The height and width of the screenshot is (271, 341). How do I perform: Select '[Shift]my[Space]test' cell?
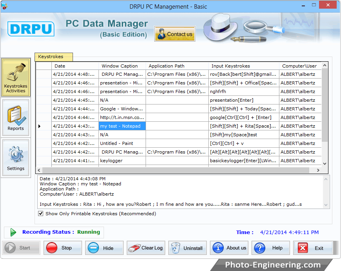pos(244,135)
